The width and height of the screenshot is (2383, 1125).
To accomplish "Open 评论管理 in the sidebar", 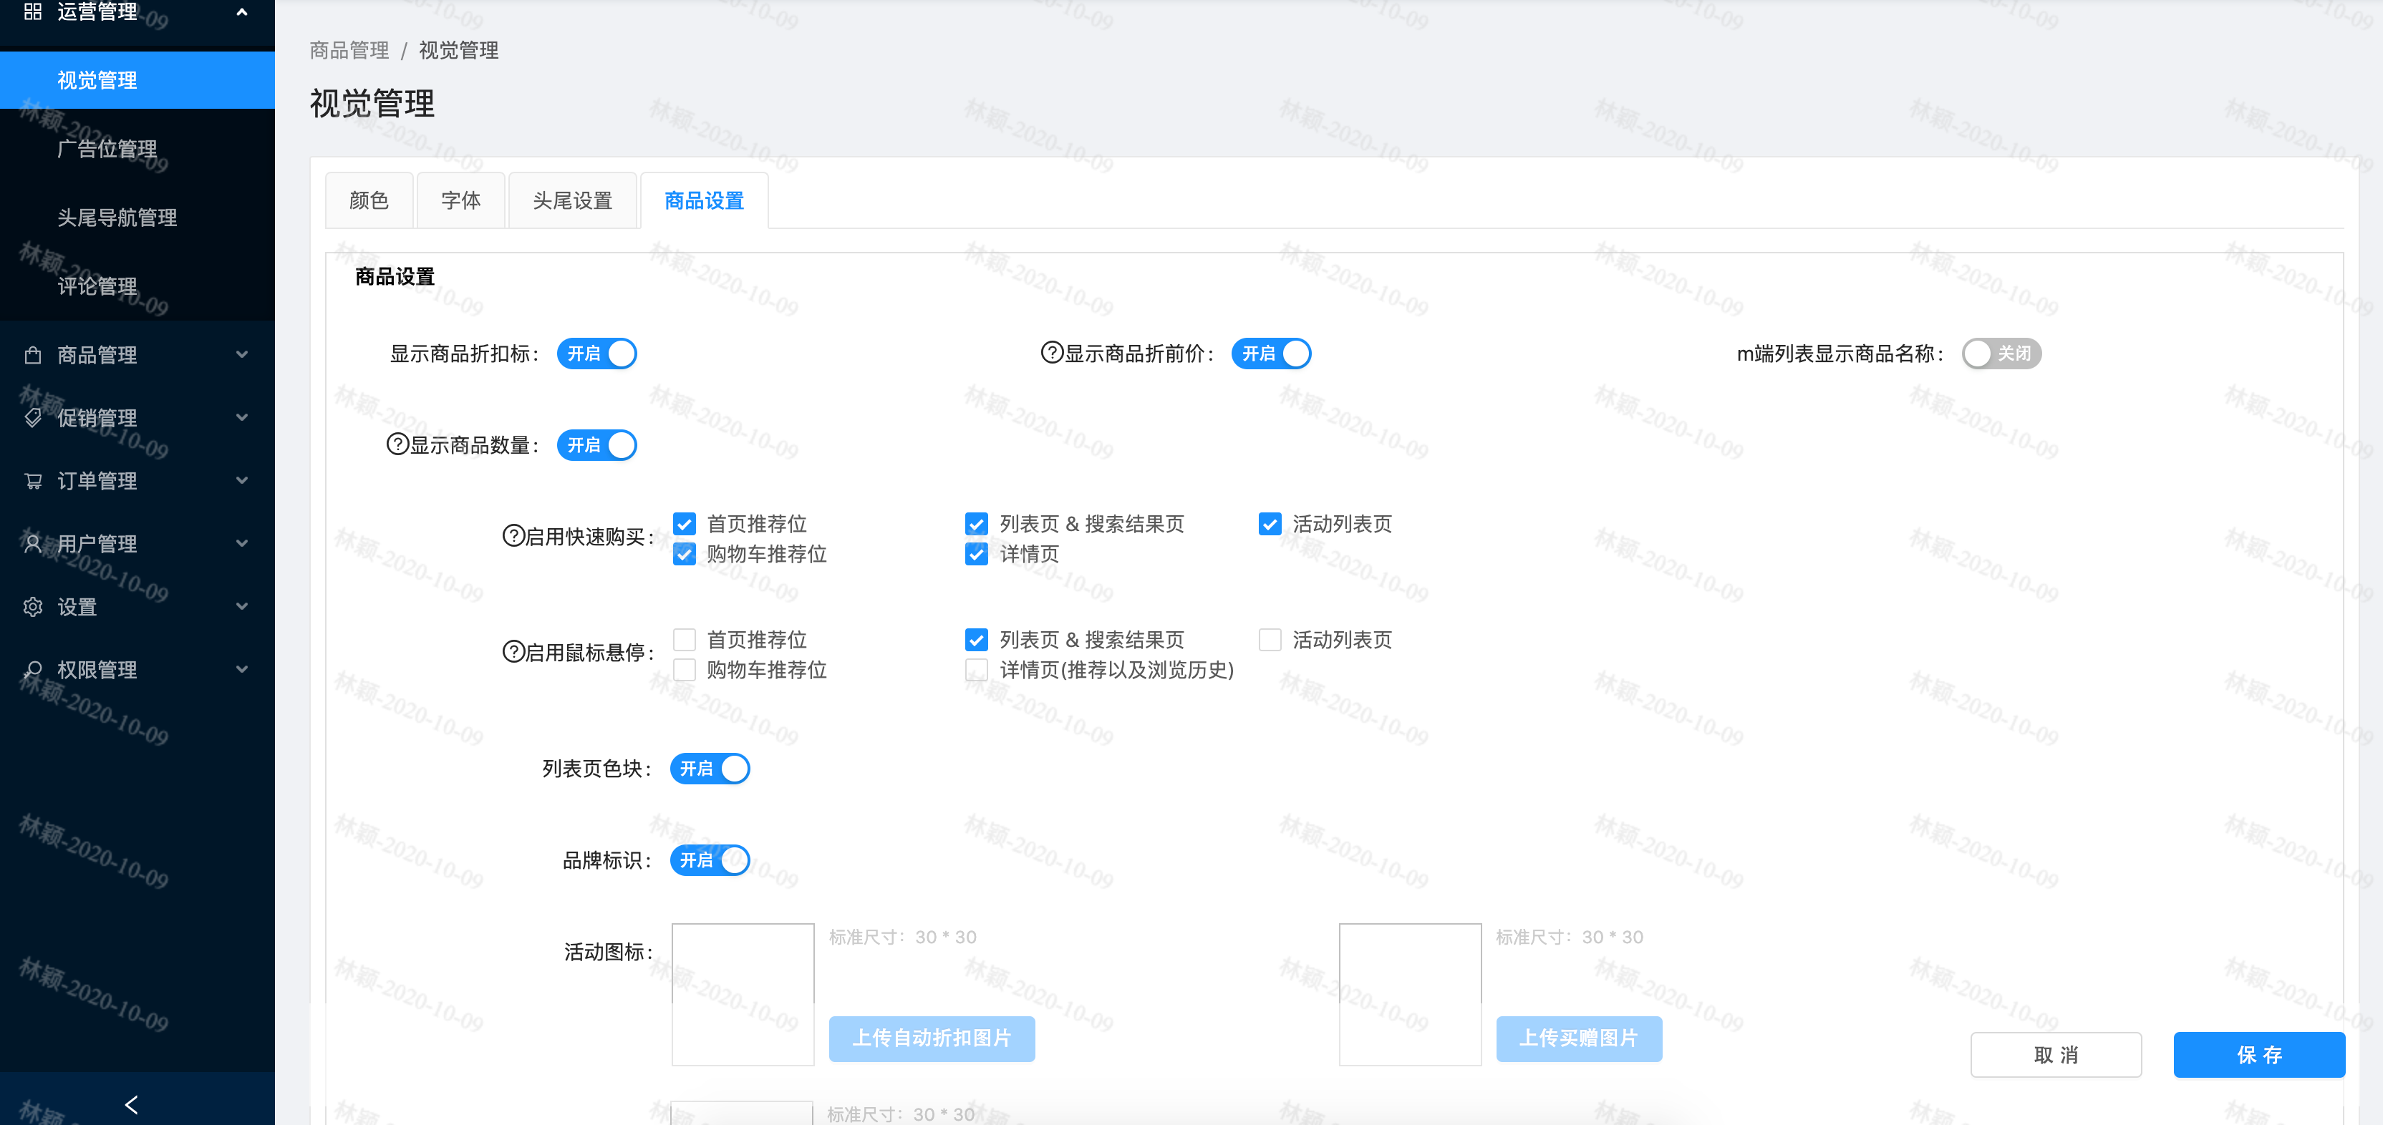I will point(137,286).
